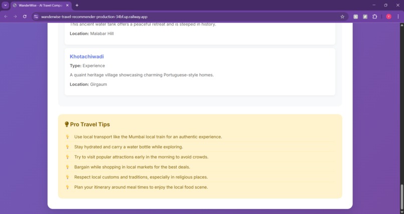Click the bargain while shopping tip
The image size is (404, 214).
(132, 167)
